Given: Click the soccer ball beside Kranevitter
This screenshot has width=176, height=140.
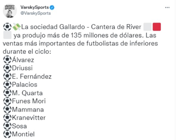Looking at the screenshot, I should point(7,117).
